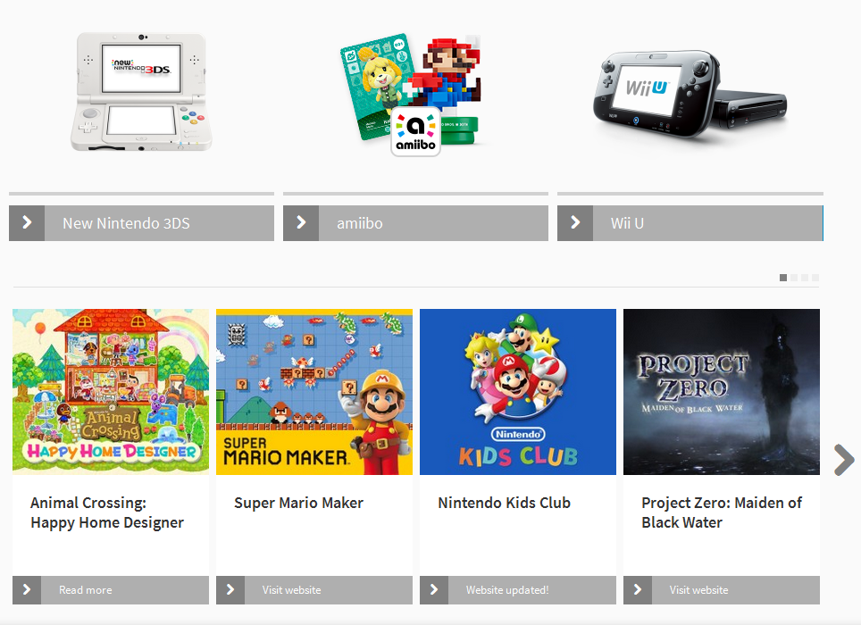
Task: Click the Website updated! button
Action: point(518,590)
